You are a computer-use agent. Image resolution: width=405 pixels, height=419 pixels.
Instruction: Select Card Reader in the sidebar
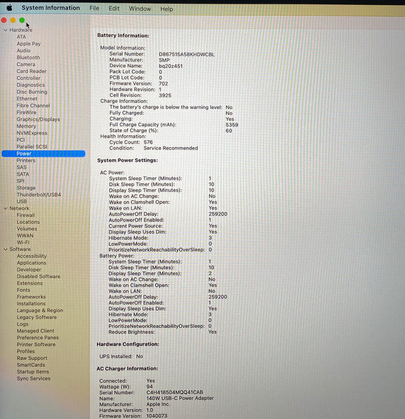point(32,71)
